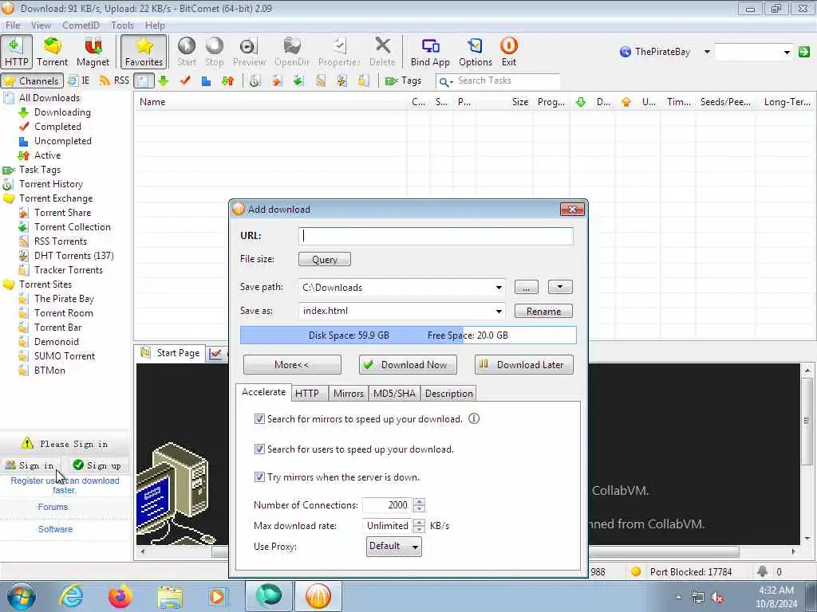Open the Use Proxy Default dropdown
Viewport: 817px width, 612px height.
(394, 546)
